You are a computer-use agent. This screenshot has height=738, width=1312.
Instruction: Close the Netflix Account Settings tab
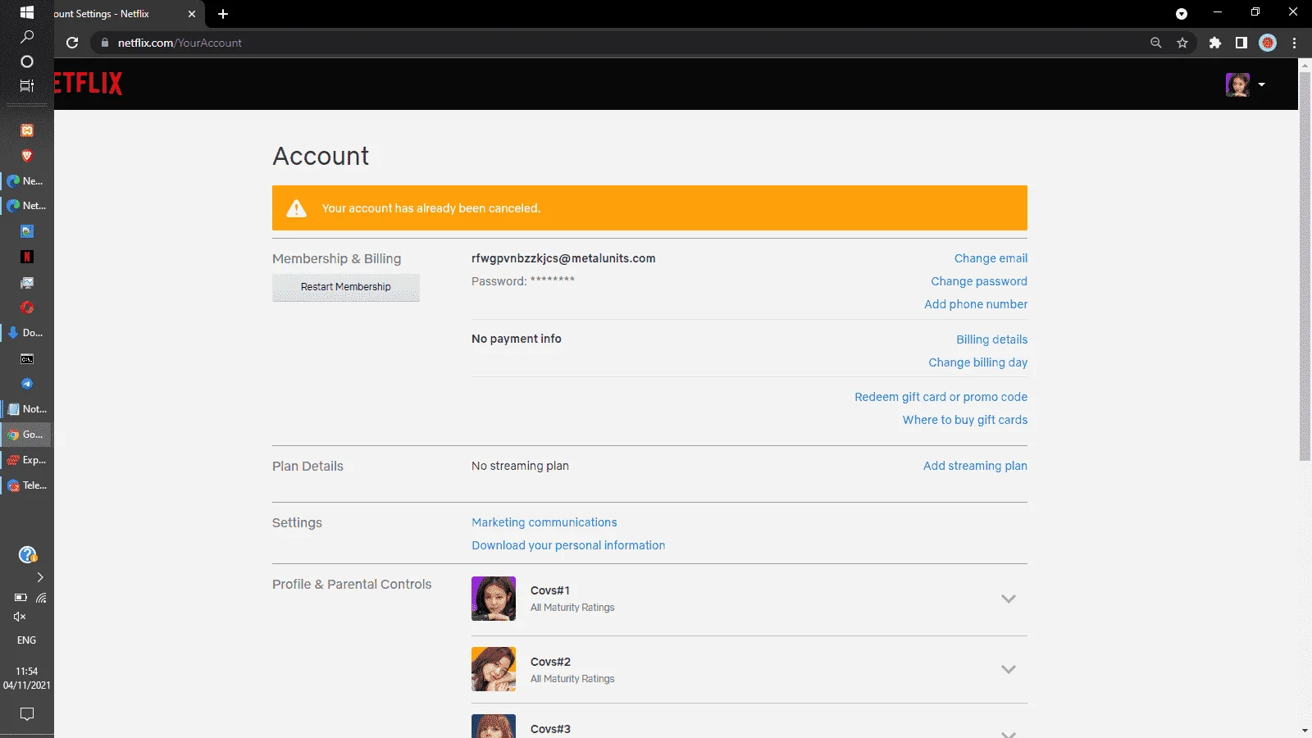pyautogui.click(x=192, y=14)
